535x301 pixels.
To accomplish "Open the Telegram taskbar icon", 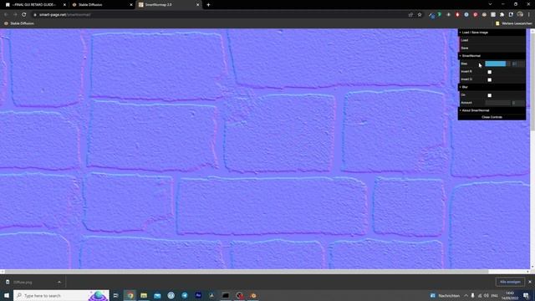I will click(x=185, y=295).
